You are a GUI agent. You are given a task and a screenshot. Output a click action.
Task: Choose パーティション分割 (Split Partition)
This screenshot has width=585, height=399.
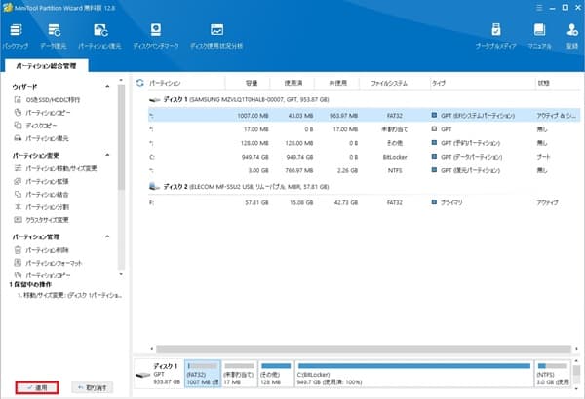tap(42, 206)
